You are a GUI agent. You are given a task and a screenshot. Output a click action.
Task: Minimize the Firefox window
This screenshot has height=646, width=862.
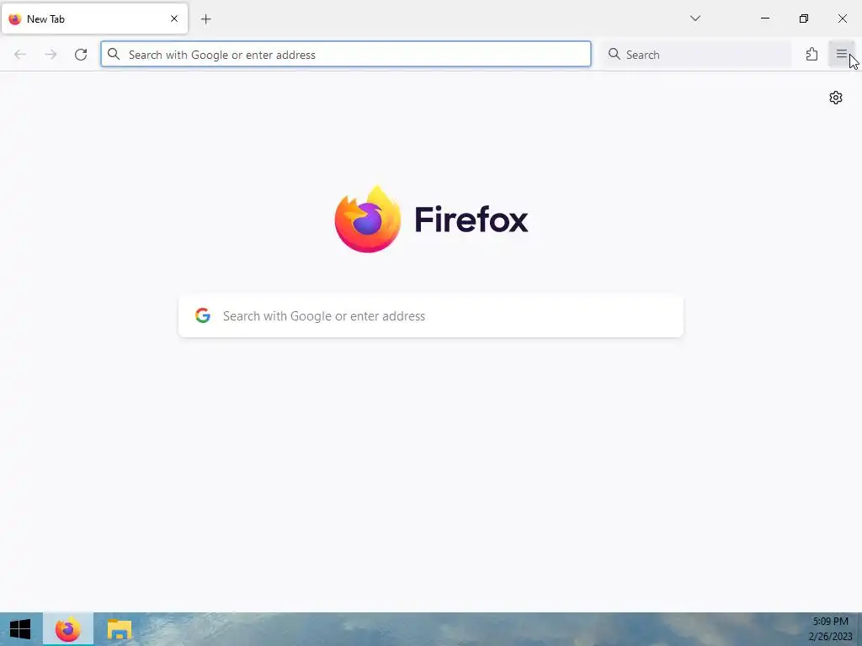point(764,19)
